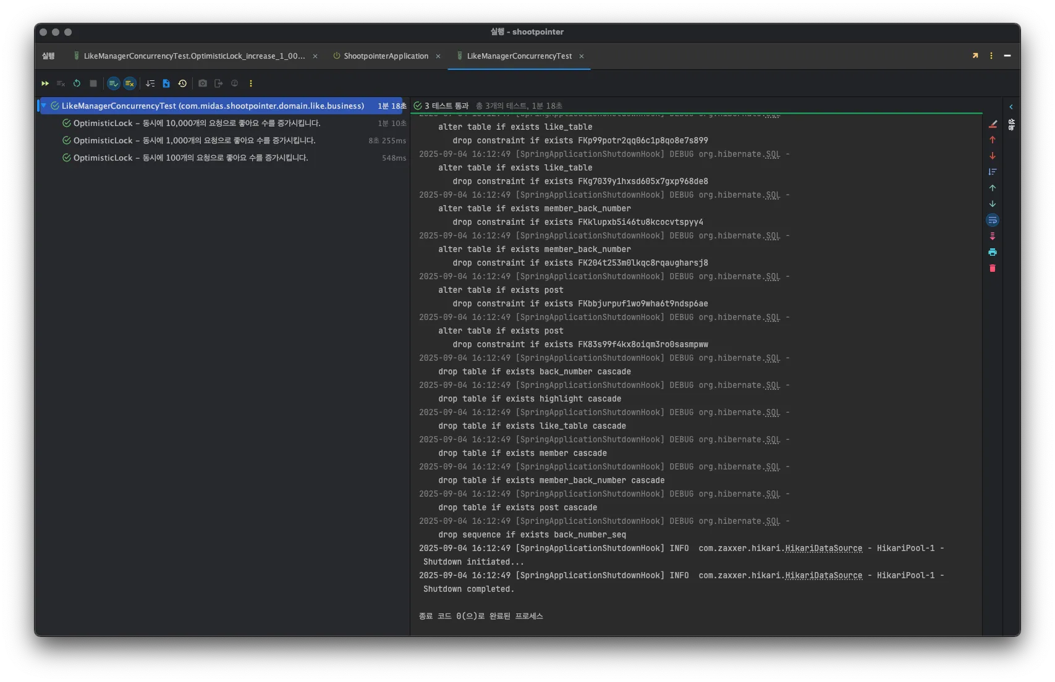Click the 548ms duration value
The width and height of the screenshot is (1055, 682).
coord(394,158)
